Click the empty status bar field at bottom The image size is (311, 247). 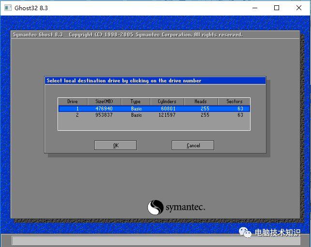tap(156, 240)
